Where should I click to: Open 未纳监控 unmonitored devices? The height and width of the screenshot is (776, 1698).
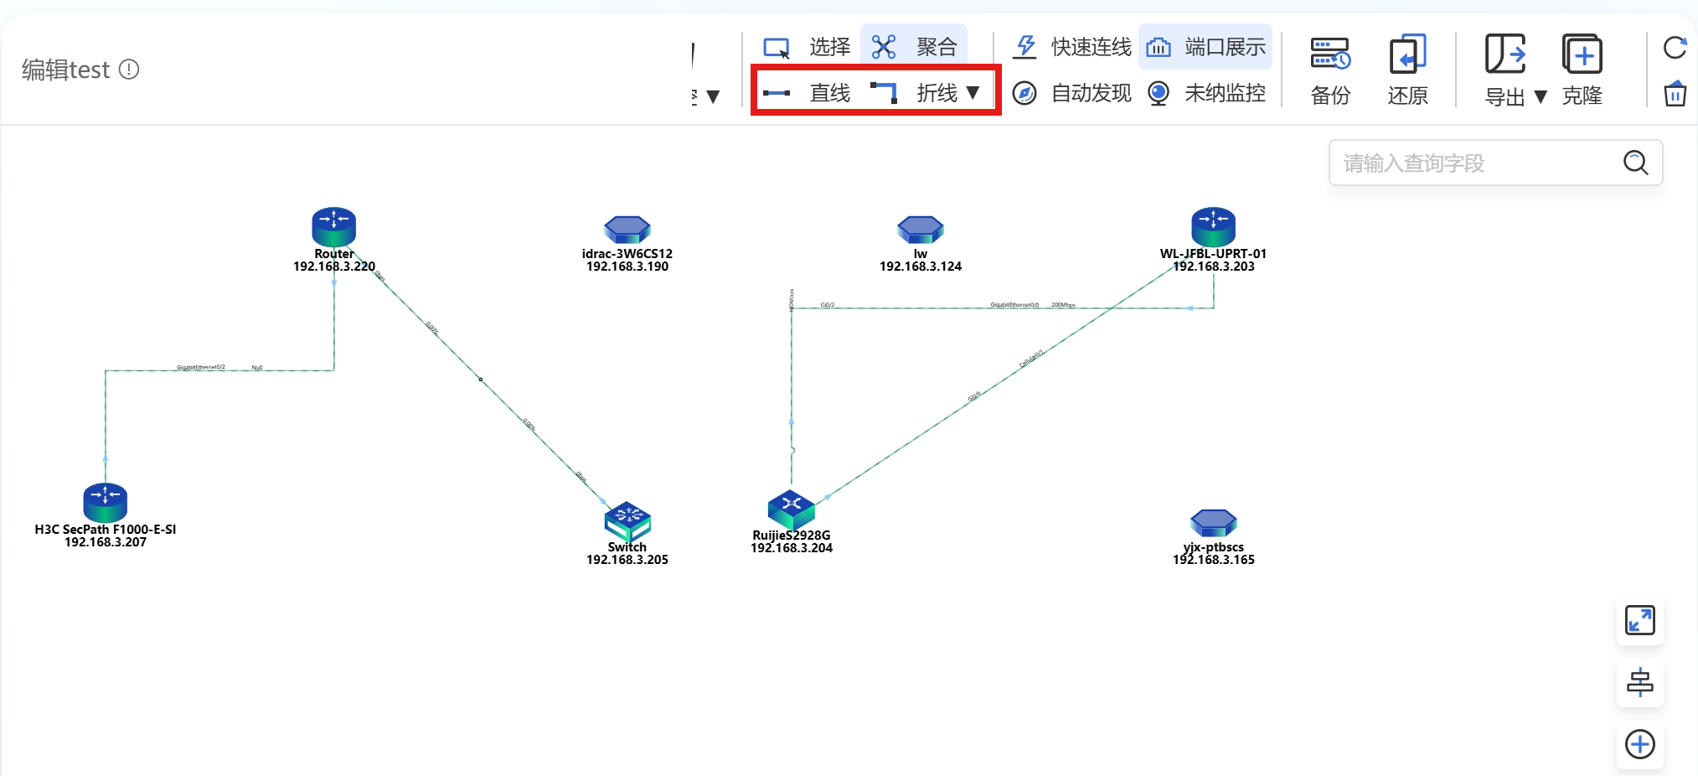[x=1205, y=92]
